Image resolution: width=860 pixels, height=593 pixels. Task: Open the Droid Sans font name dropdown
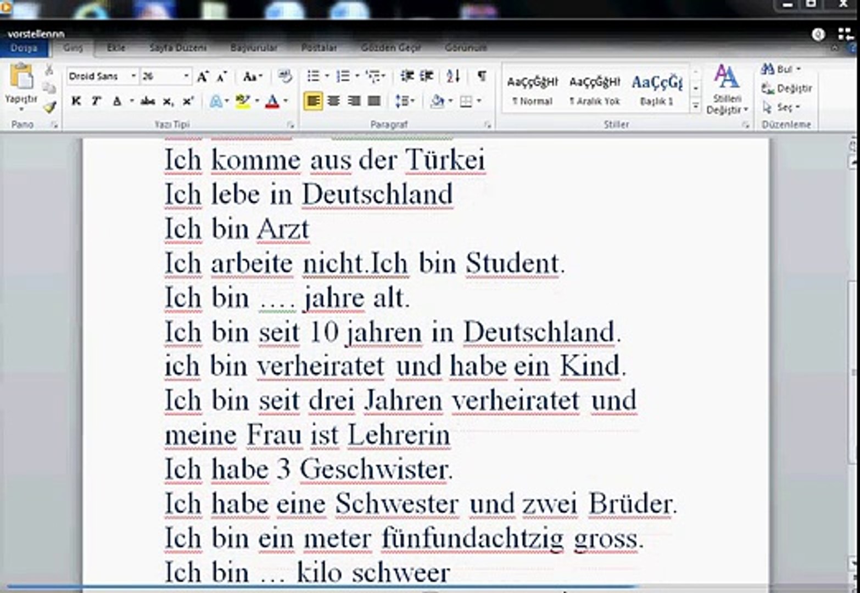(133, 76)
